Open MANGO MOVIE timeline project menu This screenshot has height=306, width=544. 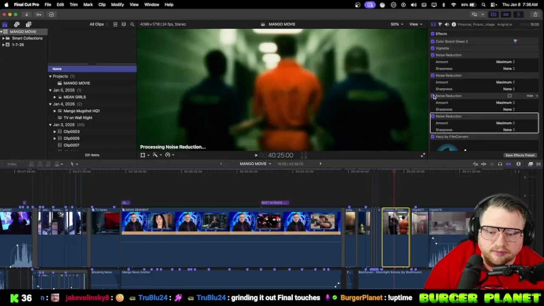[x=255, y=164]
